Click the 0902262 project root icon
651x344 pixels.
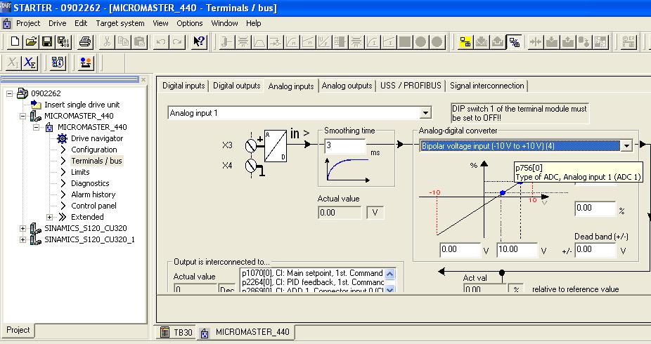pos(22,93)
